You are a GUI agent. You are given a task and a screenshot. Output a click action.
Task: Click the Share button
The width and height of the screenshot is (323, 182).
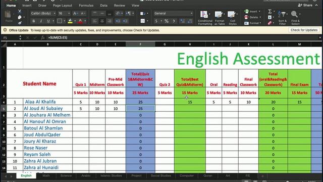[305, 5]
